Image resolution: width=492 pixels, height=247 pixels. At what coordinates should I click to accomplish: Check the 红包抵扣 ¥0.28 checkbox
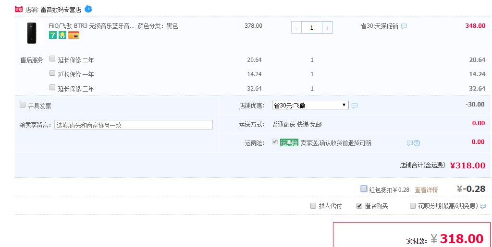(x=364, y=189)
